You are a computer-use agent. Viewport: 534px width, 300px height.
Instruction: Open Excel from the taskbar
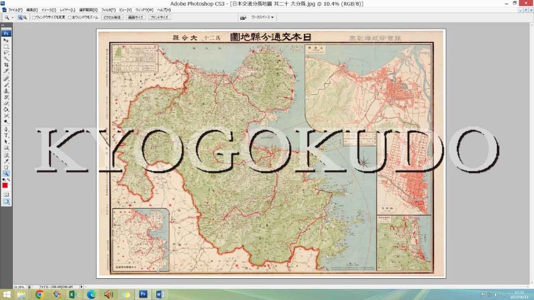tap(73, 295)
